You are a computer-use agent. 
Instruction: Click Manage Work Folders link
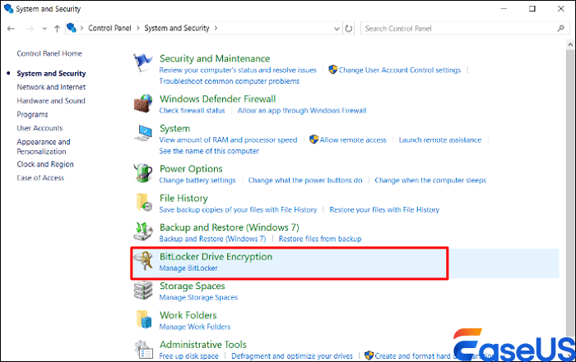point(195,327)
